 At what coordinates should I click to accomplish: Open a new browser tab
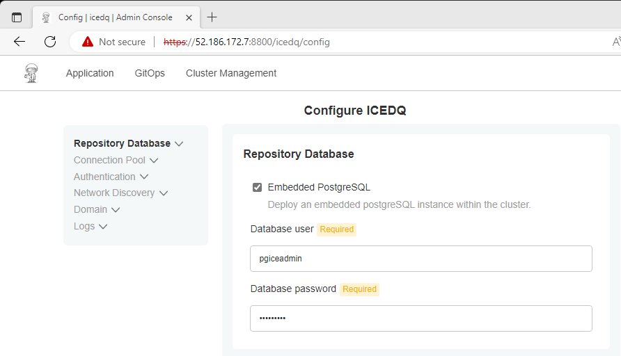click(212, 17)
